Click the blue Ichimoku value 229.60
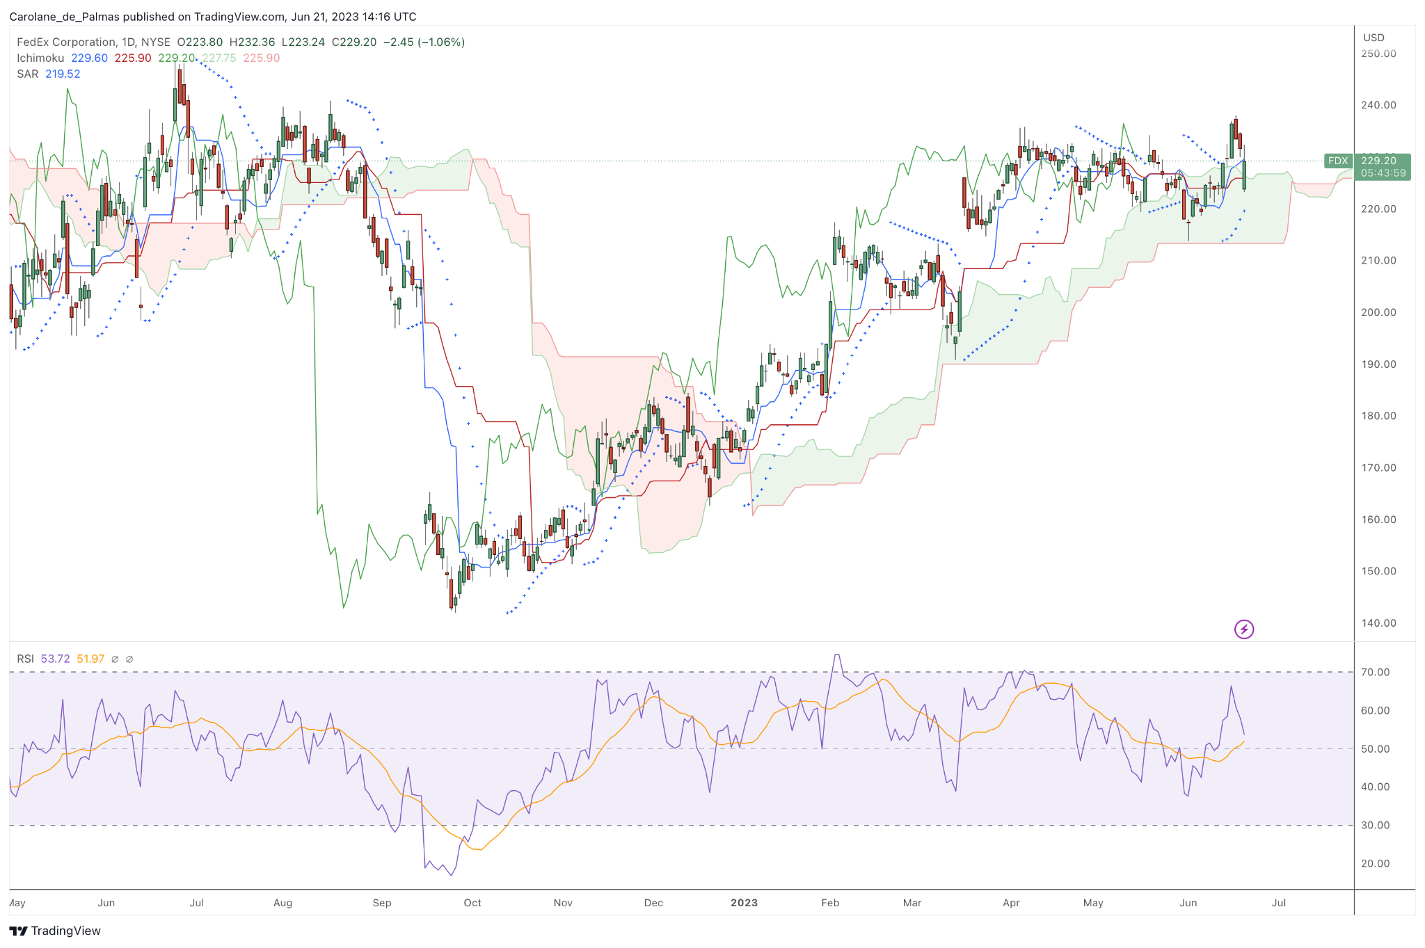This screenshot has width=1425, height=948. pos(90,58)
